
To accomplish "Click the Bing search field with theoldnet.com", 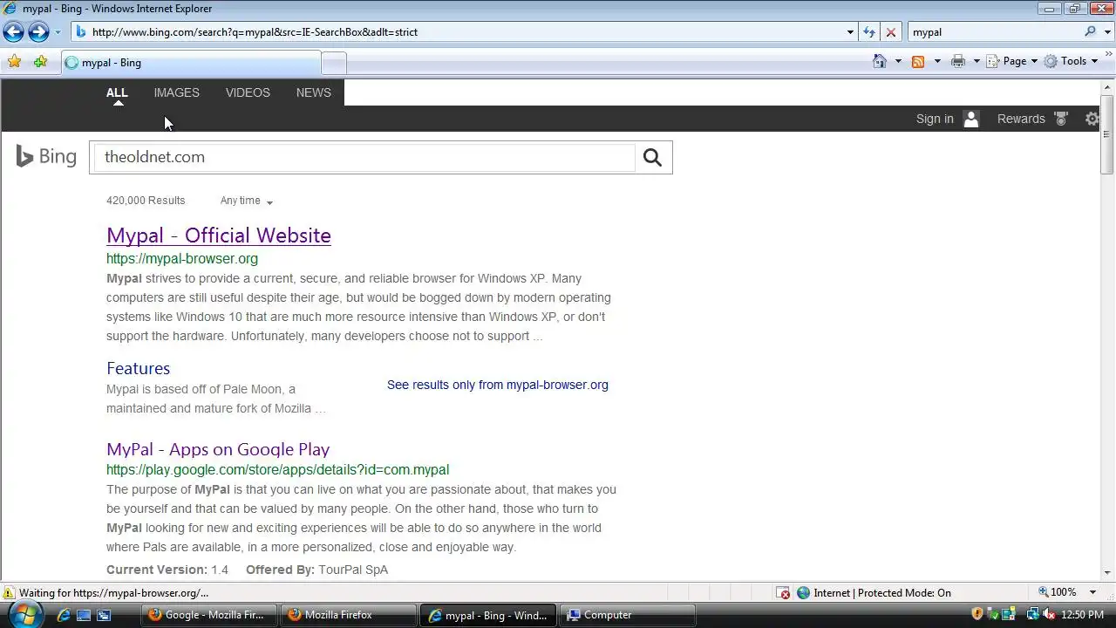I will point(364,157).
